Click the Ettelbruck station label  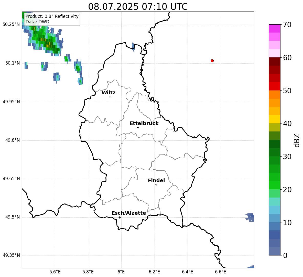[x=144, y=124]
